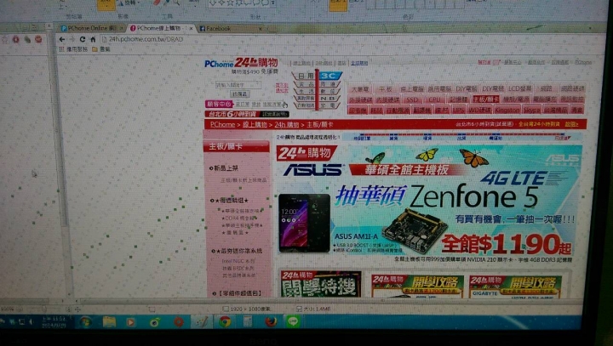The width and height of the screenshot is (613, 346).
Task: Open the SSD category
Action: tap(412, 100)
